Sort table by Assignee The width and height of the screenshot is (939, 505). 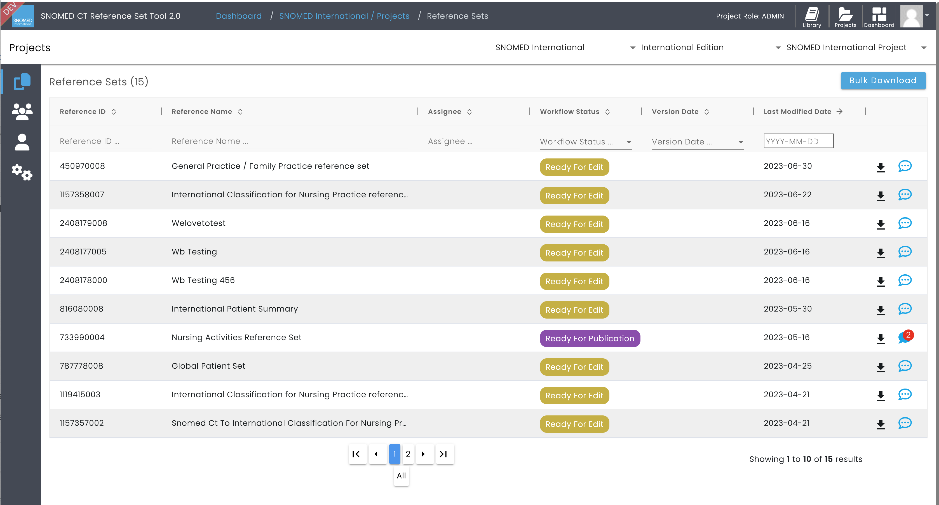coord(469,112)
